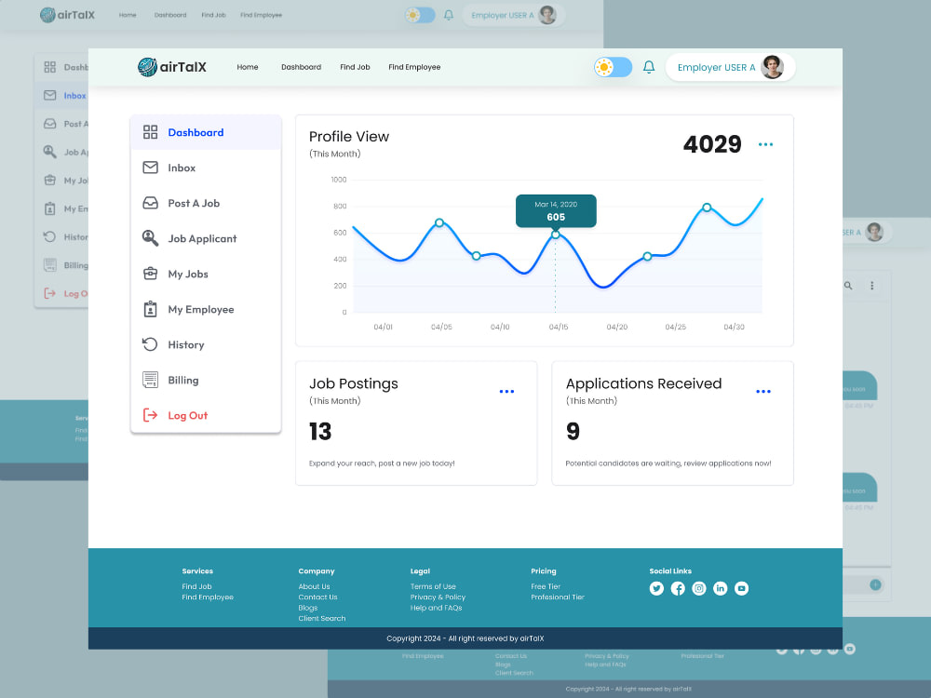Open the Free Tier pricing link
Image resolution: width=931 pixels, height=698 pixels.
[546, 586]
